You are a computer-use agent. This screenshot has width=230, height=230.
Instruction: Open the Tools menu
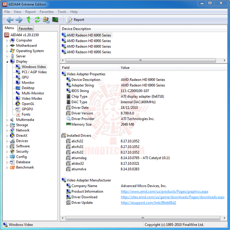coord(62,11)
